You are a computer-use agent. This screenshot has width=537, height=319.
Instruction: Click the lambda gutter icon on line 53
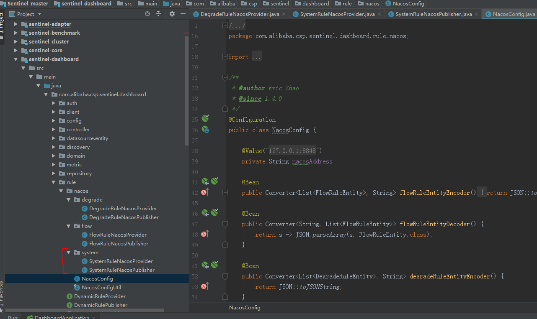205,286
